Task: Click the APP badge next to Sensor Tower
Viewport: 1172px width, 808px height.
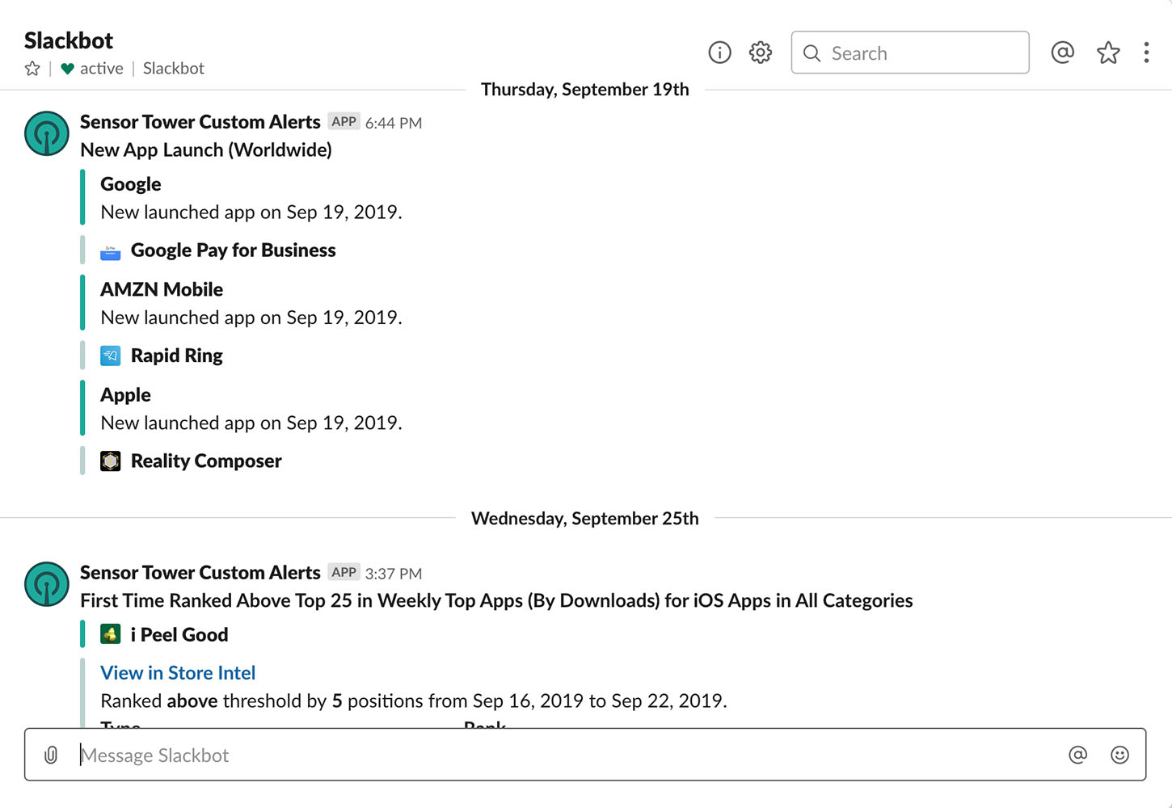Action: click(344, 121)
